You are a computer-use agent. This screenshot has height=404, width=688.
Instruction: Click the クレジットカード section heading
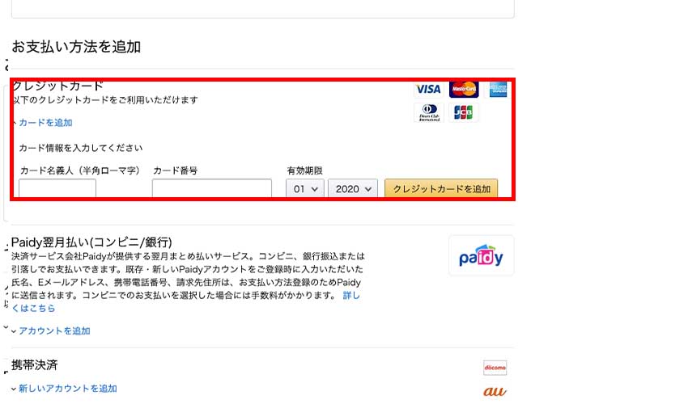pos(58,86)
